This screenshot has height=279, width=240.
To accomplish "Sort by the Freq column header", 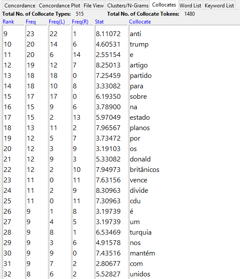I will [x=30, y=22].
